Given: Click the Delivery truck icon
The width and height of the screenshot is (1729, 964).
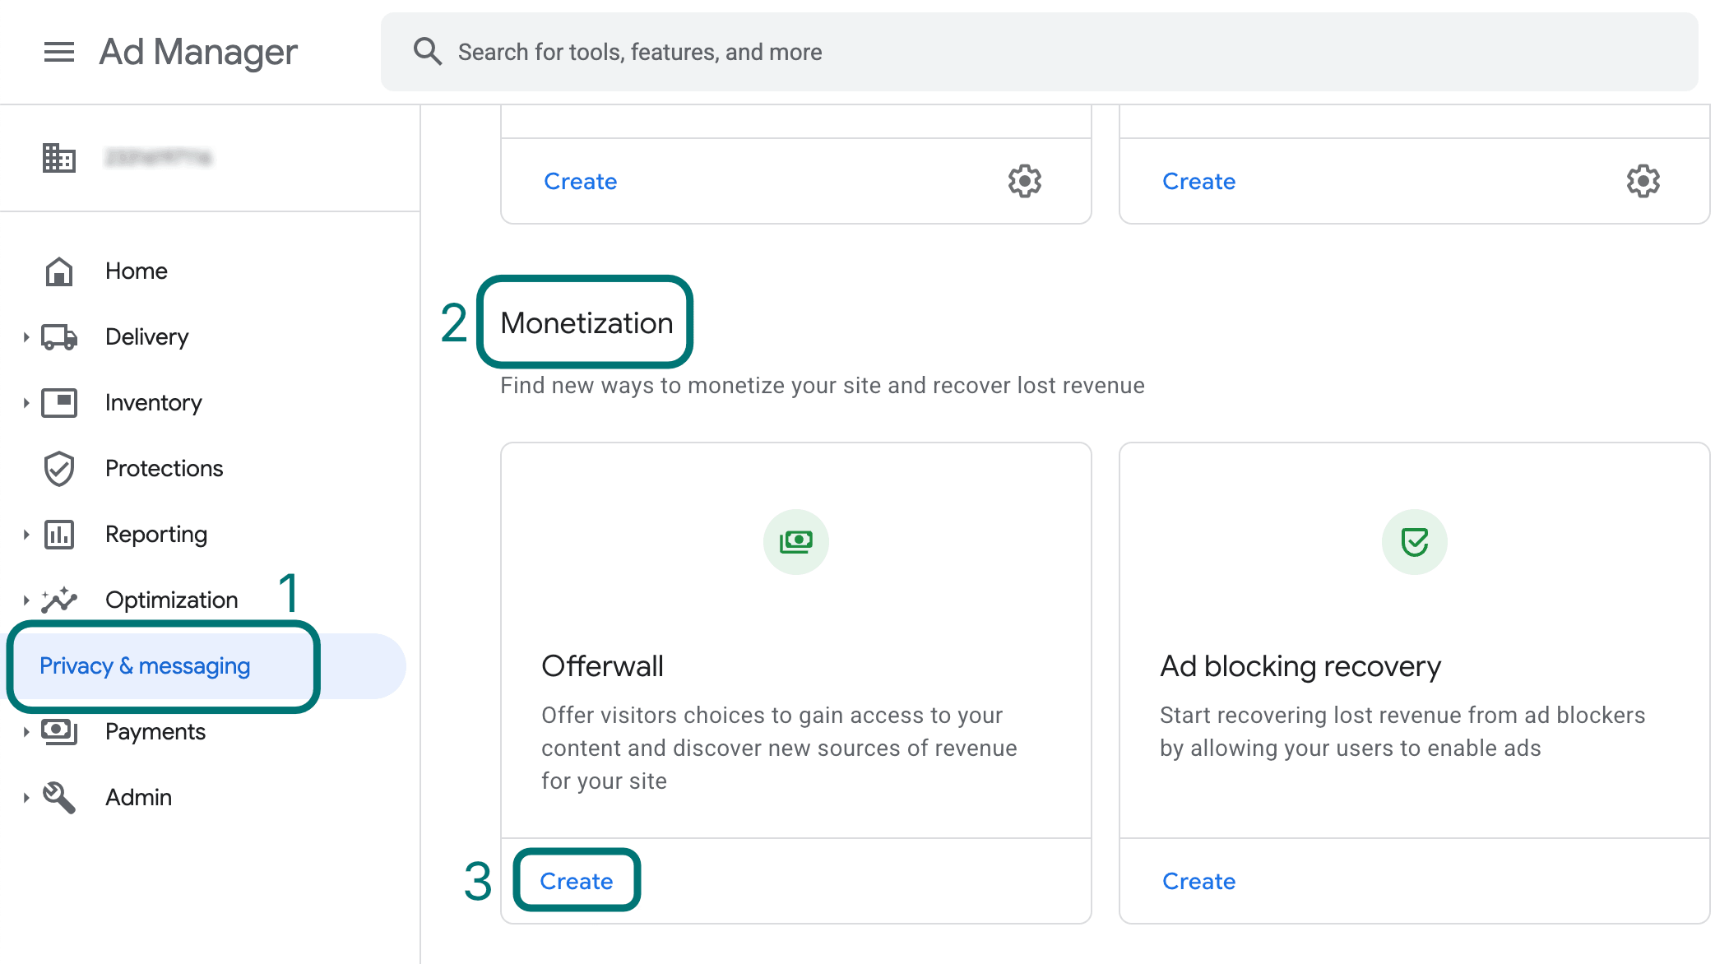Looking at the screenshot, I should click(58, 336).
